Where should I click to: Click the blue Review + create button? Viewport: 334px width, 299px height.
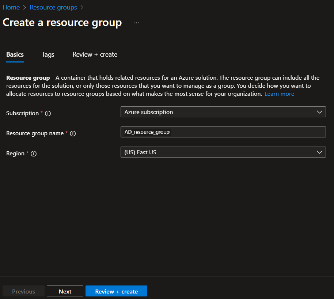point(116,291)
